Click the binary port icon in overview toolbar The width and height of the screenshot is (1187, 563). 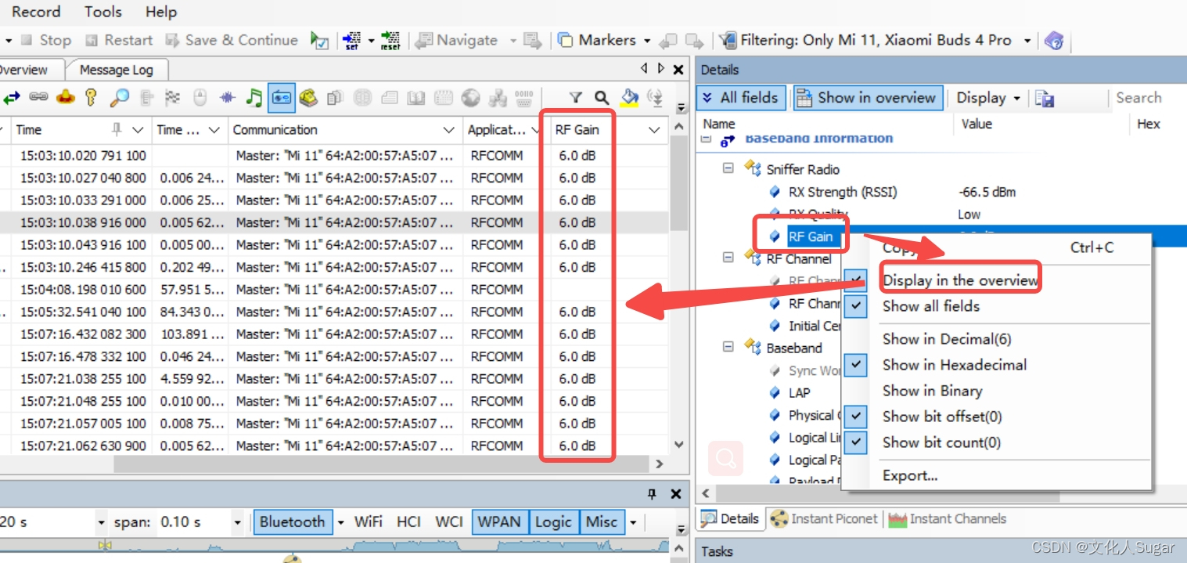(524, 97)
